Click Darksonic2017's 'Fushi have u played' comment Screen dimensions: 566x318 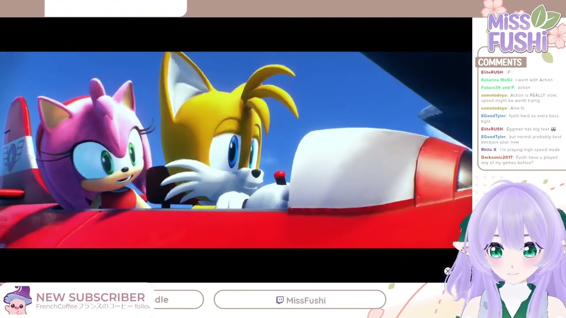519,160
